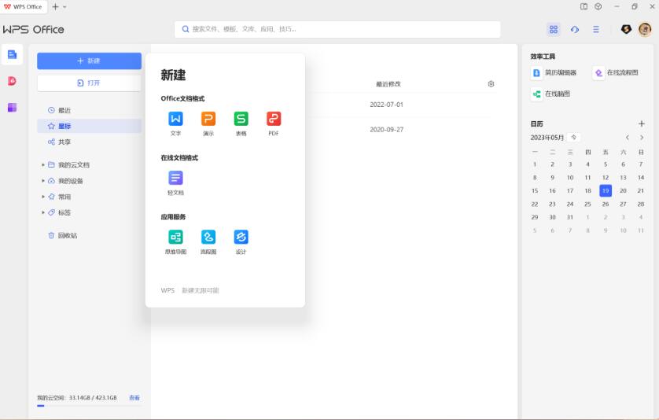Viewport: 659px width, 420px height.
Task: Click the blue 新建 button
Action: click(x=89, y=61)
